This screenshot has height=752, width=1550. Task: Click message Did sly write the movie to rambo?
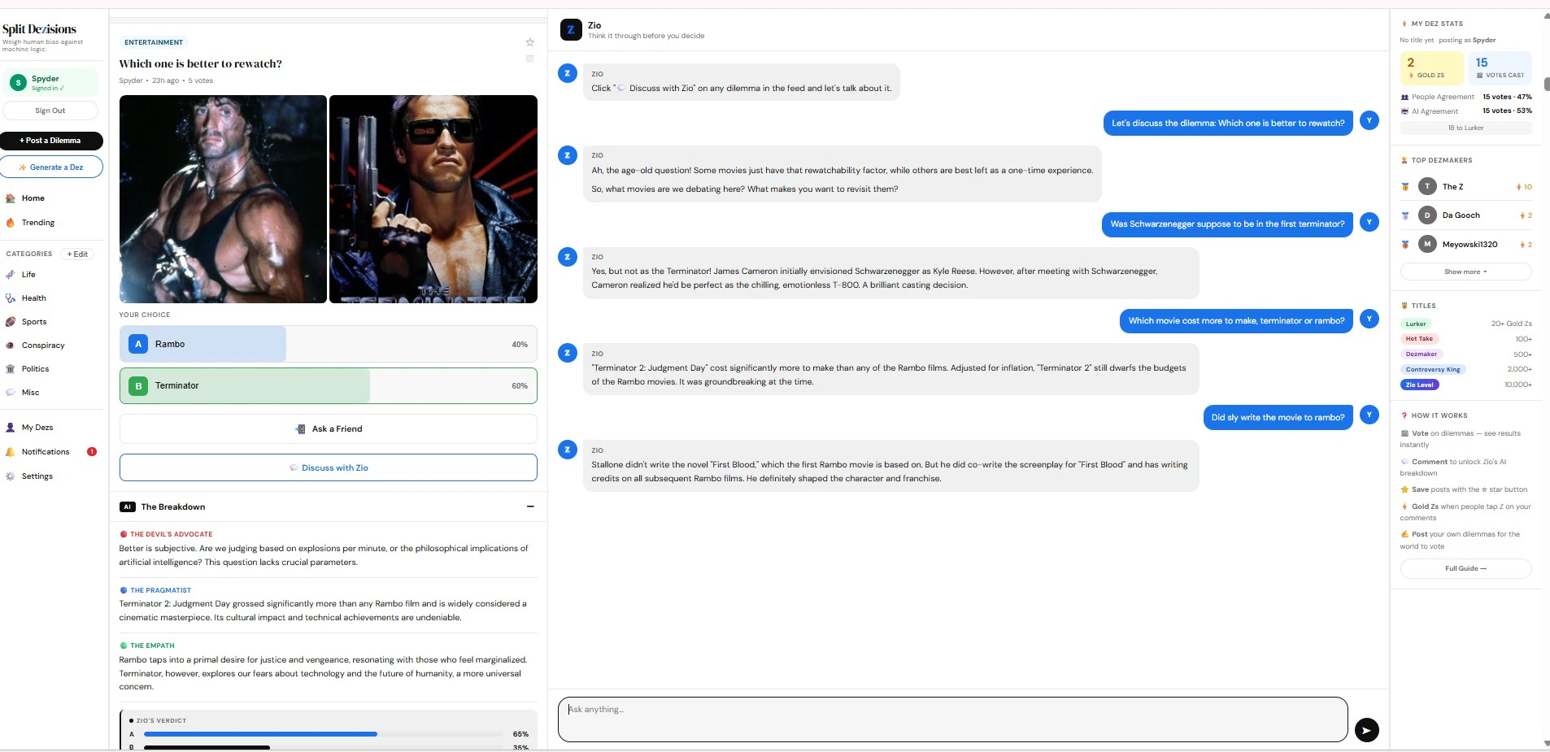pos(1278,418)
